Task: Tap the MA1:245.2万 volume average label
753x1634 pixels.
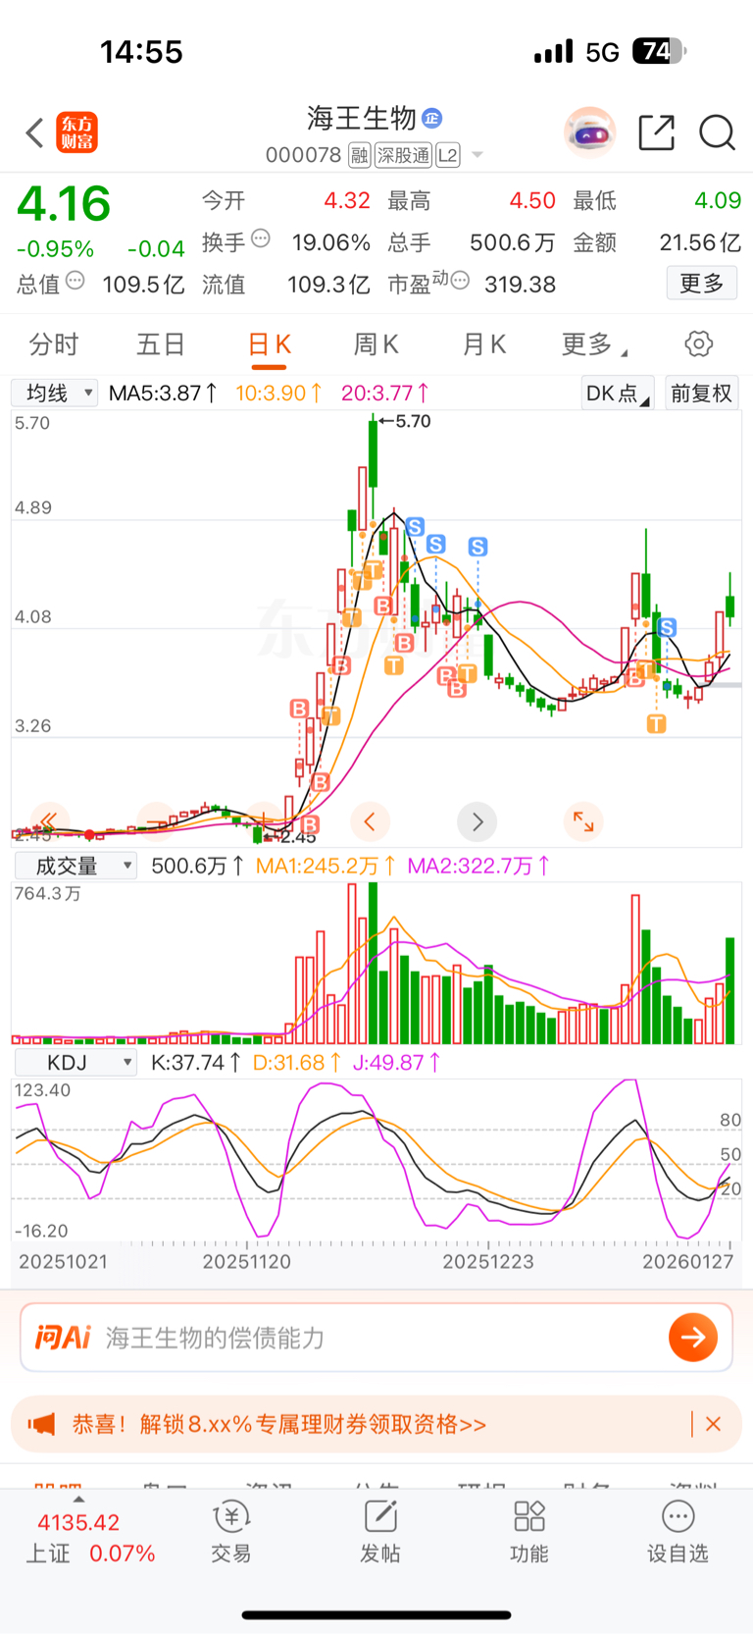Action: point(326,866)
